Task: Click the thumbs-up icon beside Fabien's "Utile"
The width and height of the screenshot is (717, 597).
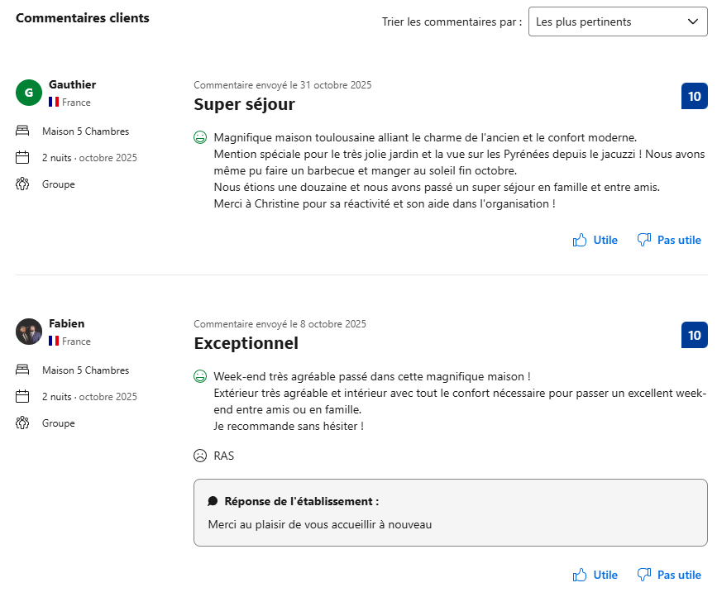Action: pos(579,574)
